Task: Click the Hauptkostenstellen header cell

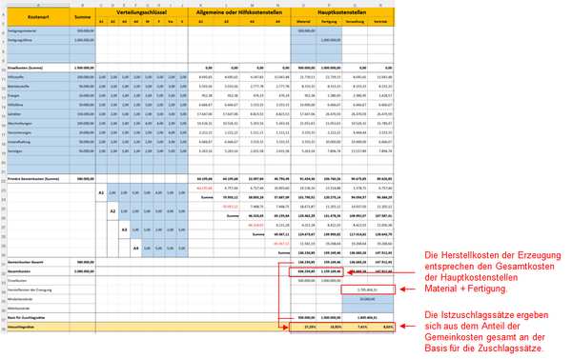Action: tap(342, 12)
